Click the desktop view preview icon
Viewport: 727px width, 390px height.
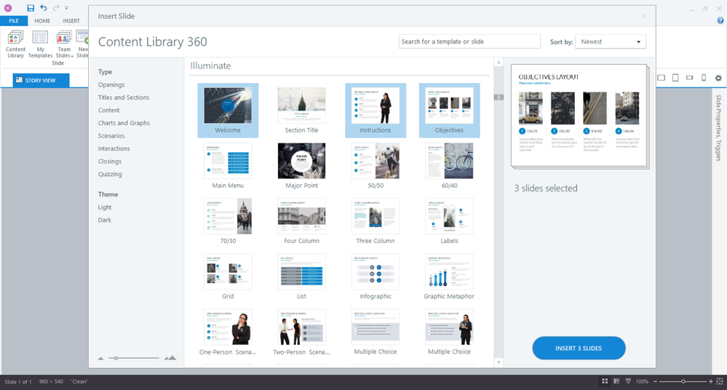tap(662, 78)
